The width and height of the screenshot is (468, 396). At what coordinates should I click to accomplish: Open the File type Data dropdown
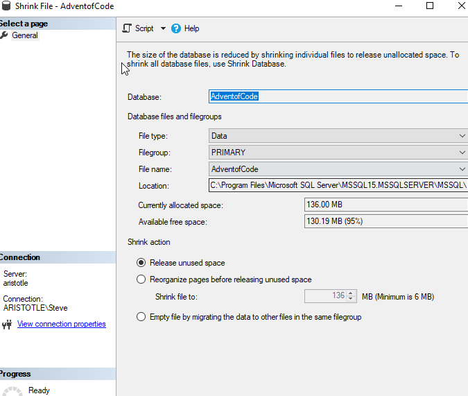(338, 136)
